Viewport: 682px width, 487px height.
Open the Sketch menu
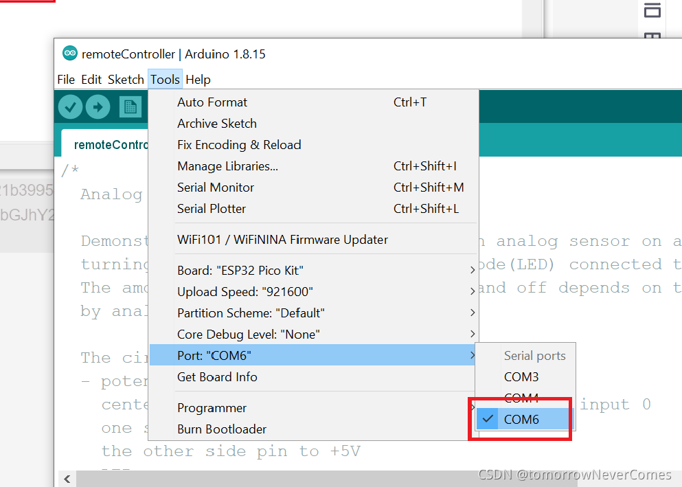(x=126, y=80)
